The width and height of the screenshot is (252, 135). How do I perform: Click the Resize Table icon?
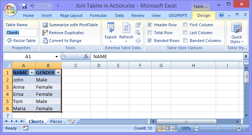pyautogui.click(x=9, y=41)
